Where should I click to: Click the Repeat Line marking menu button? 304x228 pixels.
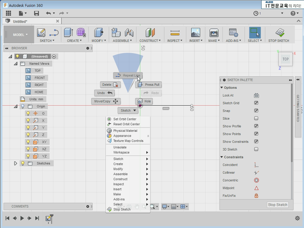point(128,75)
